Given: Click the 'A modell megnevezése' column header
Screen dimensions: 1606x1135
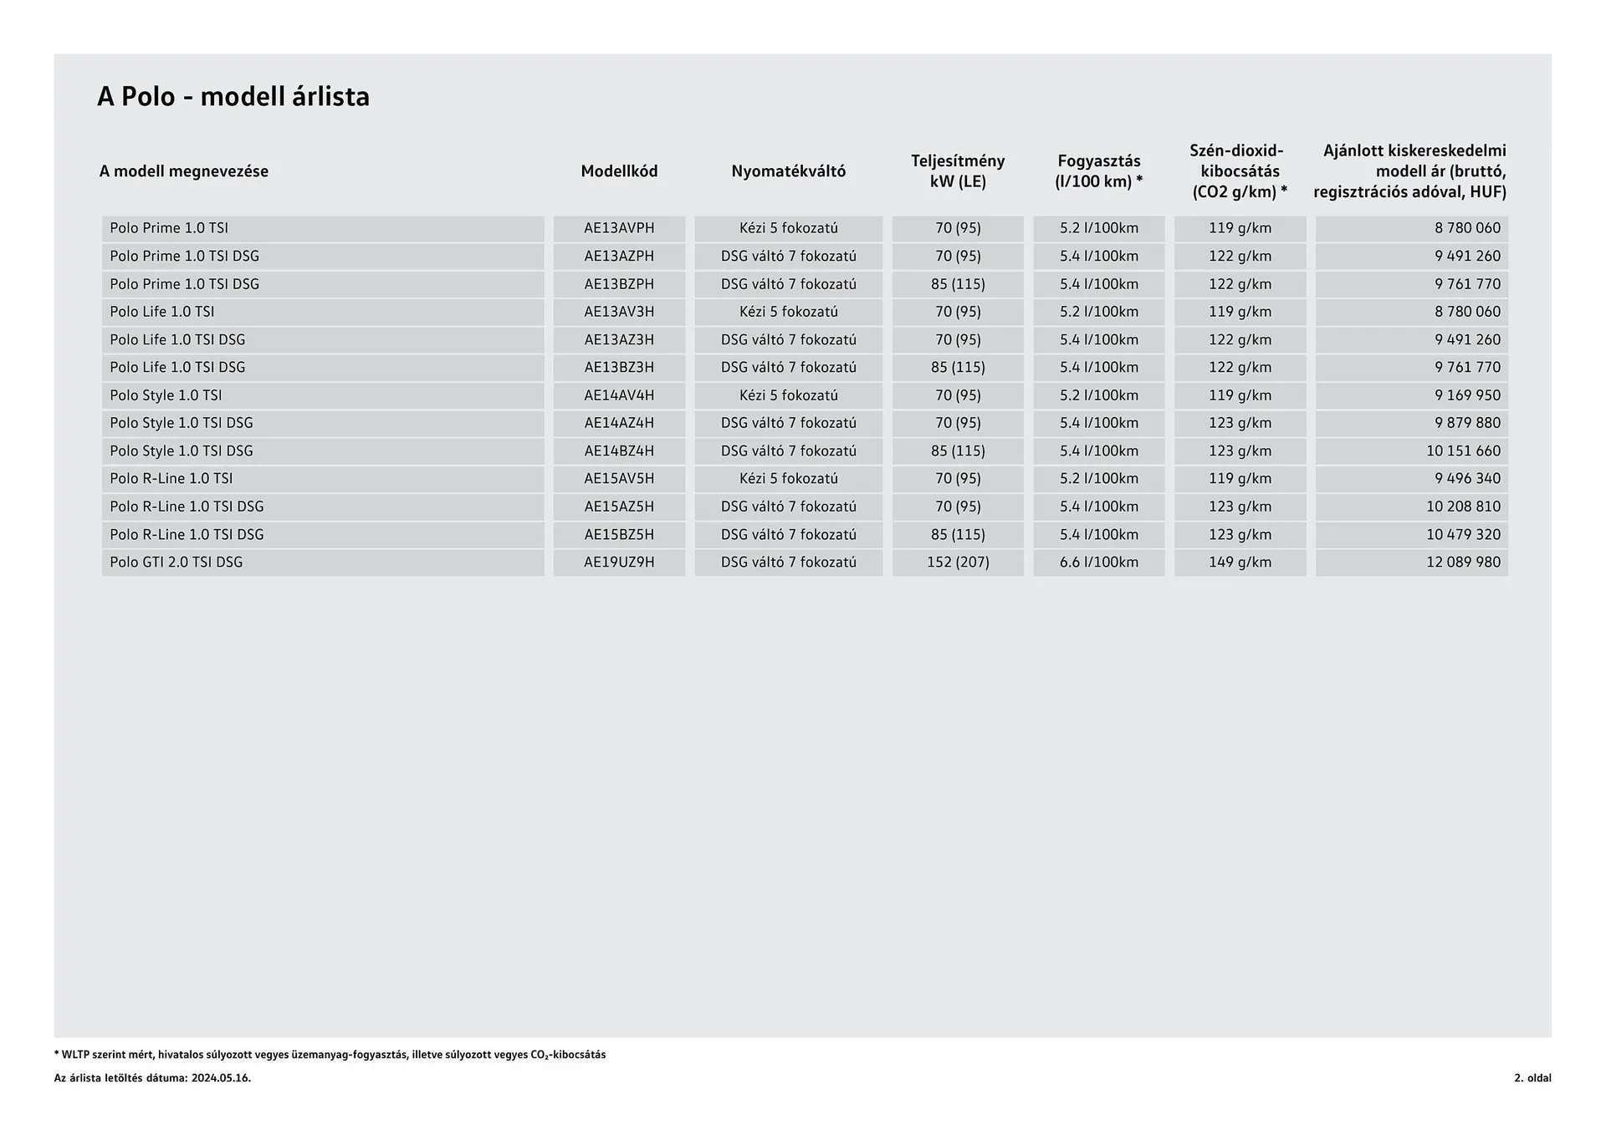Looking at the screenshot, I should (183, 171).
